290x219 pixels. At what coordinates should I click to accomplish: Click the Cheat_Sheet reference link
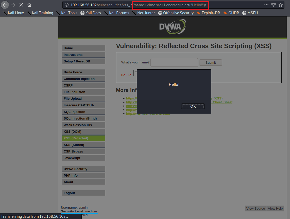(223, 102)
